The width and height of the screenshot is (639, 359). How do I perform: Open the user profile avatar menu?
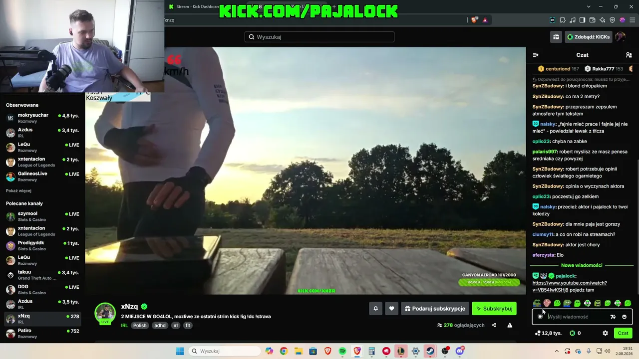(620, 37)
